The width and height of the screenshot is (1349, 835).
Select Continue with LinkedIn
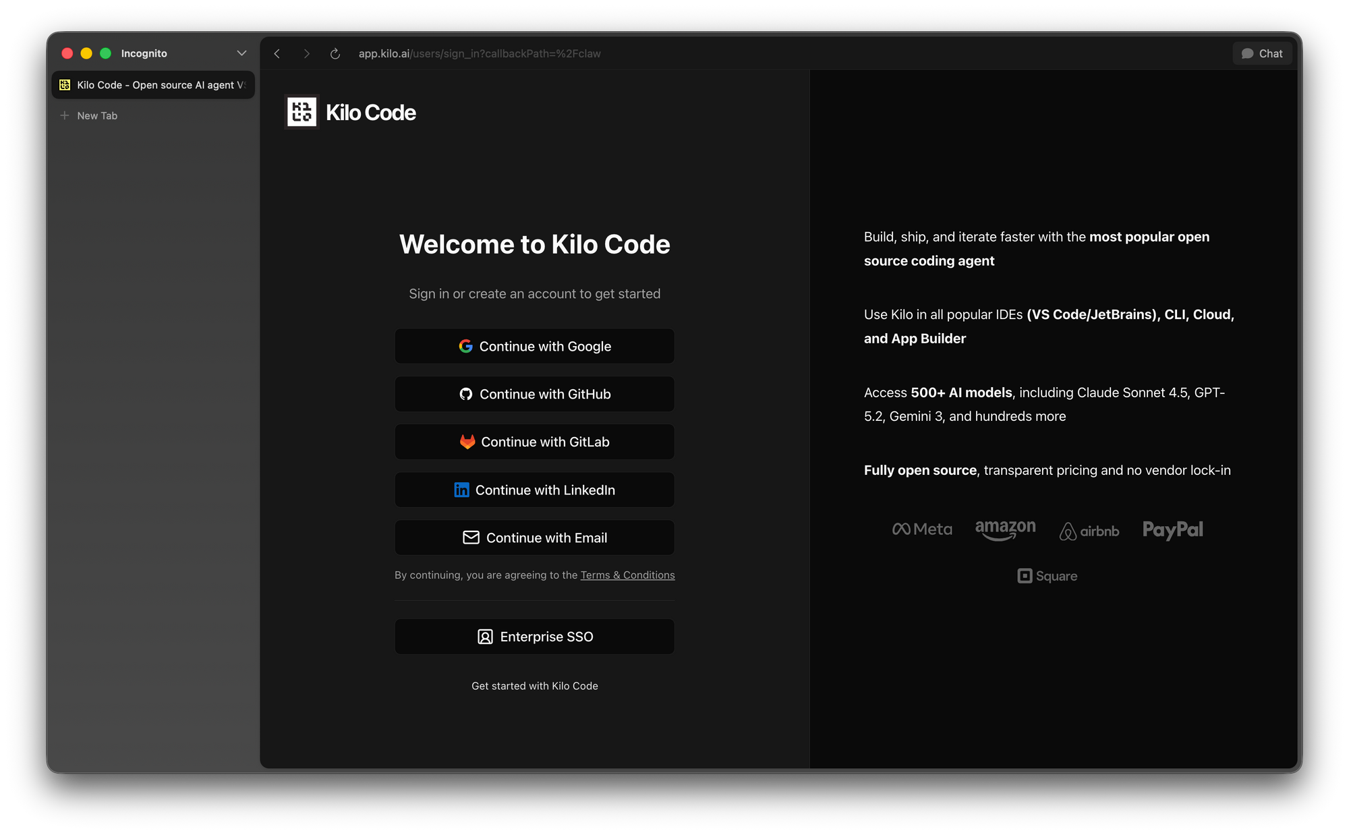[534, 490]
